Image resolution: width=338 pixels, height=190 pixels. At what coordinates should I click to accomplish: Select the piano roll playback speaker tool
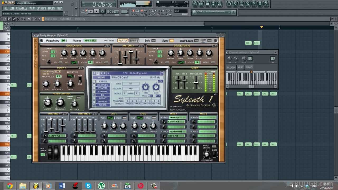tap(40, 19)
